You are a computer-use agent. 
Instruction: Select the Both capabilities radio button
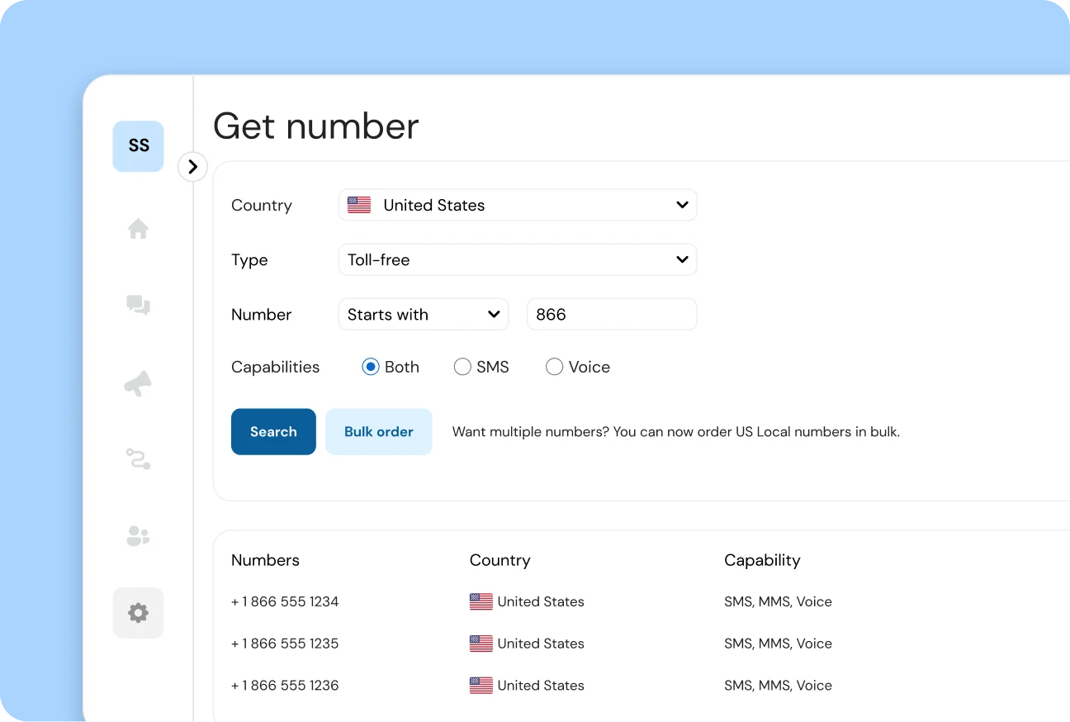pyautogui.click(x=371, y=367)
